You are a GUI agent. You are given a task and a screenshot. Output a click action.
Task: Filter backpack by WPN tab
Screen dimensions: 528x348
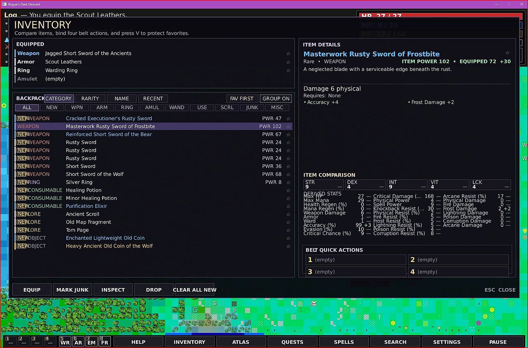pos(77,108)
